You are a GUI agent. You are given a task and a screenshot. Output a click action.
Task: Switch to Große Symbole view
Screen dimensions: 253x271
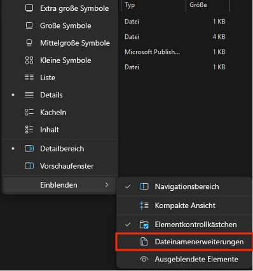60,25
